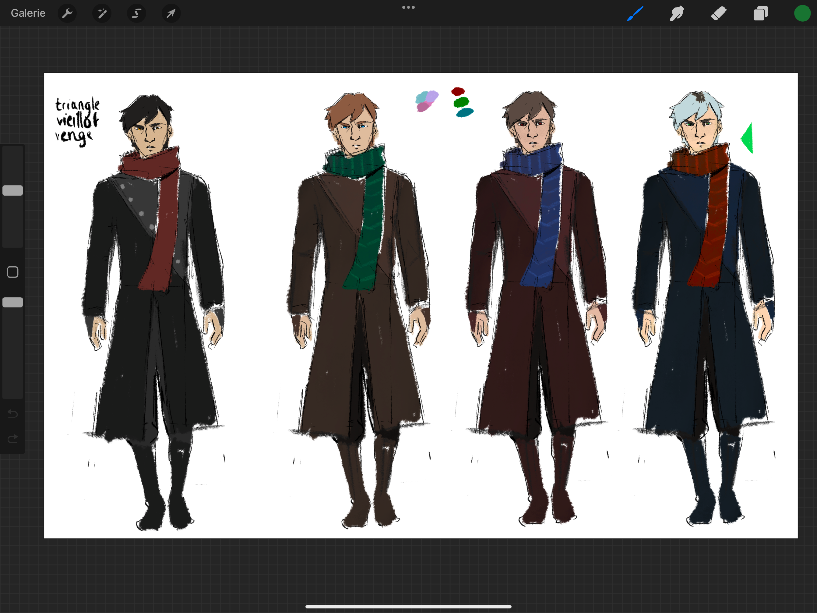Viewport: 817px width, 613px height.
Task: Return to the Galerie view
Action: (28, 13)
